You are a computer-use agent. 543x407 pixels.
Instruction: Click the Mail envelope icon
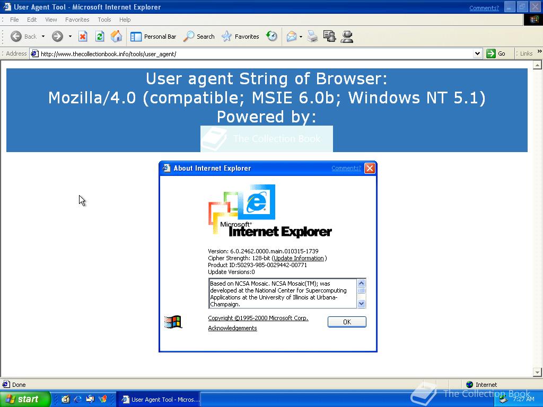[292, 37]
